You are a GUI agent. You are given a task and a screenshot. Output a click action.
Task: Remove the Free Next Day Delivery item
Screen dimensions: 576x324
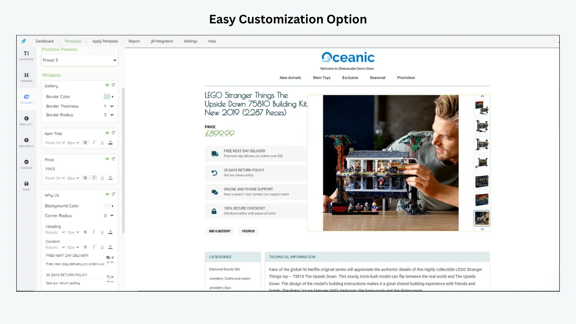(x=112, y=257)
